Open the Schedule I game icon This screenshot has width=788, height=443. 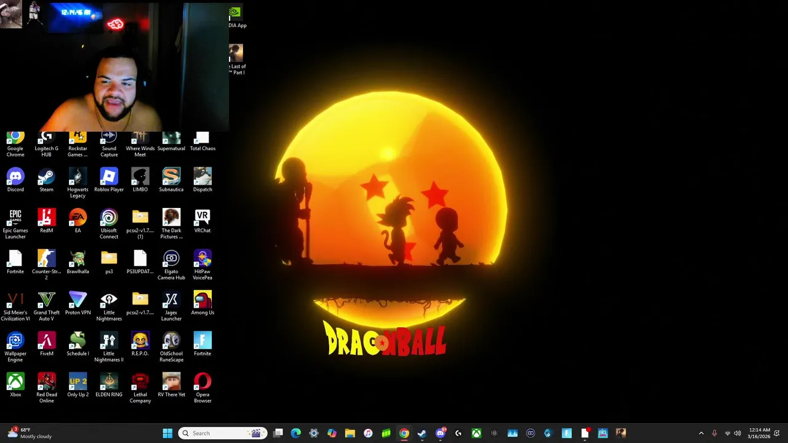[78, 345]
